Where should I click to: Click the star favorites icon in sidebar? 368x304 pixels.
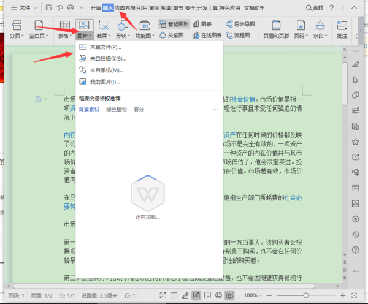pos(356,142)
